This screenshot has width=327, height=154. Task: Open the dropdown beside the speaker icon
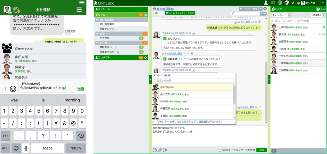[x=161, y=13]
